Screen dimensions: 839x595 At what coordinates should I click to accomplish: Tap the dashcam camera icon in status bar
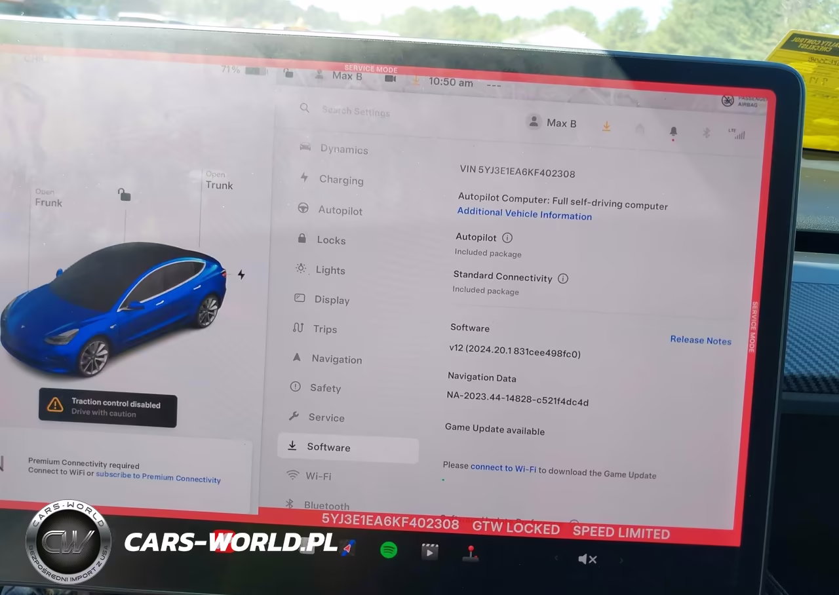[x=390, y=79]
